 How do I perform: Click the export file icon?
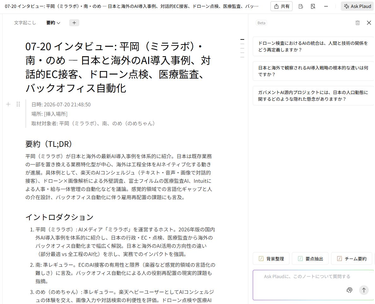pyautogui.click(x=301, y=6)
